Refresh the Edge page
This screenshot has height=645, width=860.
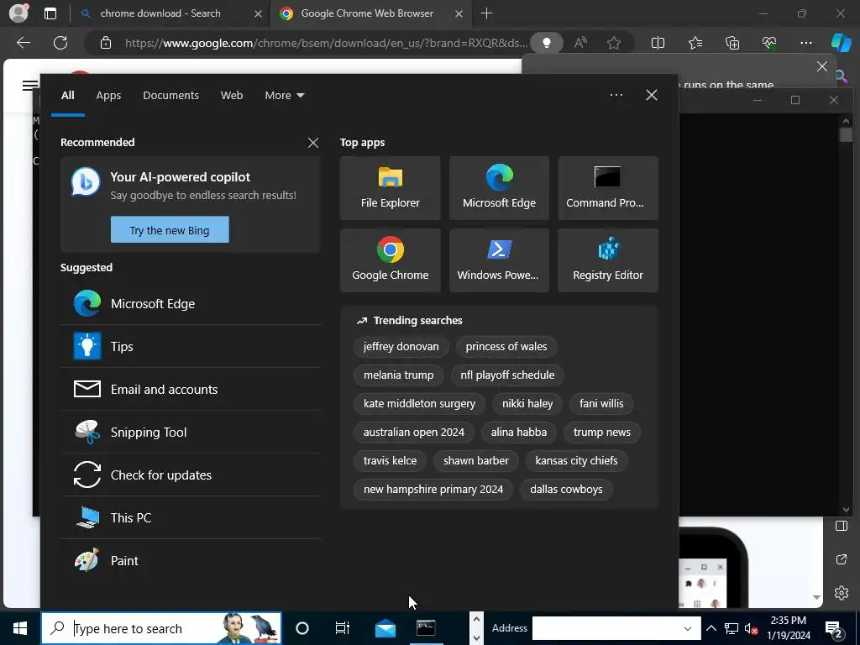[x=60, y=43]
